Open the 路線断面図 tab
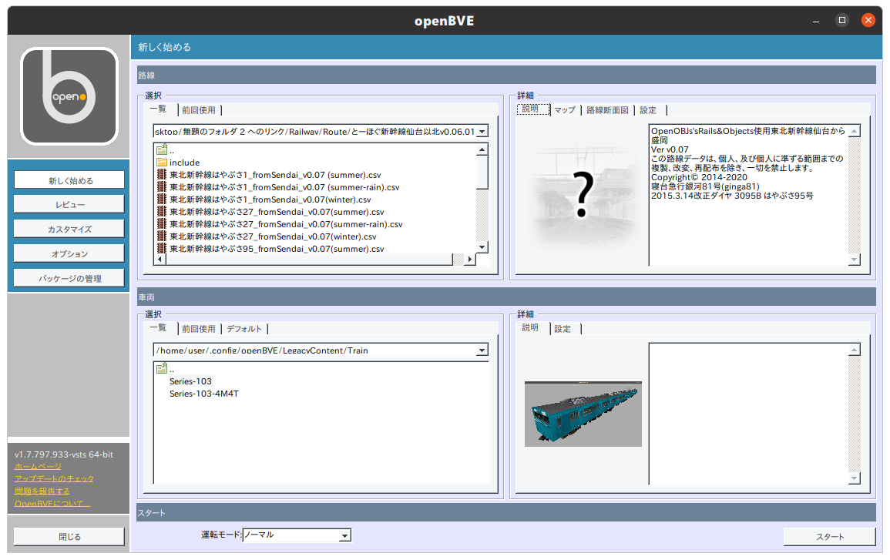Image resolution: width=890 pixels, height=560 pixels. (x=608, y=110)
